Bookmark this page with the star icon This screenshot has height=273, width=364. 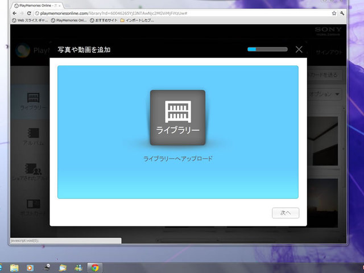point(334,13)
